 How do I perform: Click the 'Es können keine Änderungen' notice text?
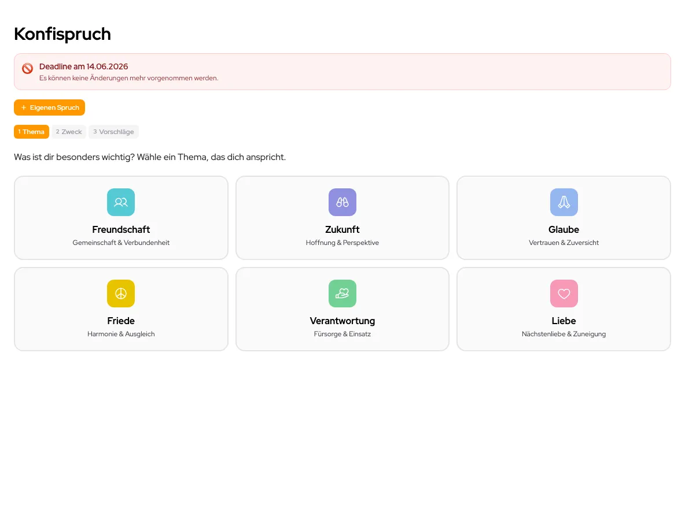(x=129, y=78)
